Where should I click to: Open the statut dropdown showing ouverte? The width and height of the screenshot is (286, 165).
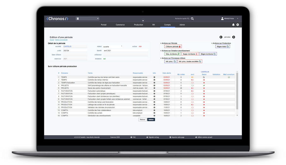[x=113, y=46]
